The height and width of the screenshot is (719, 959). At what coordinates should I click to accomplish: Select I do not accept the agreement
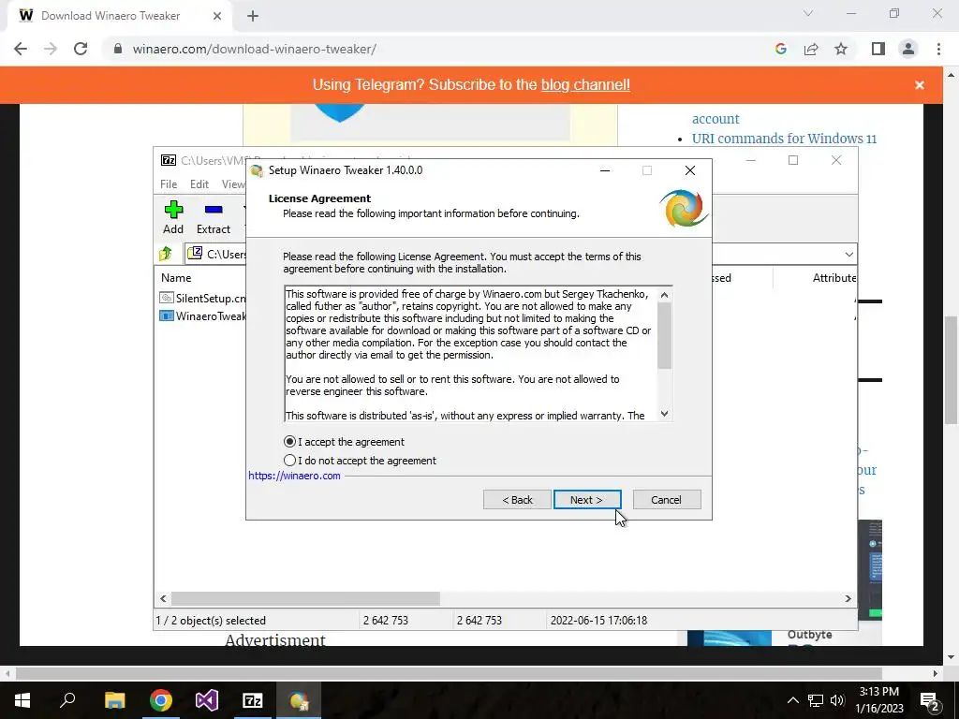click(360, 461)
